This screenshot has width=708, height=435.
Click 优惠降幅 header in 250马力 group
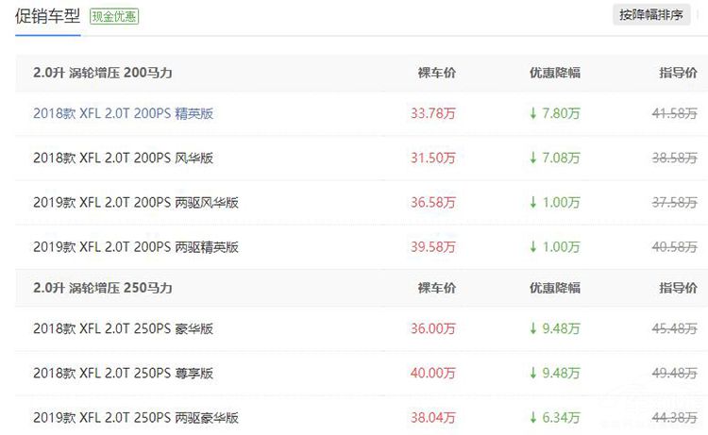point(555,288)
